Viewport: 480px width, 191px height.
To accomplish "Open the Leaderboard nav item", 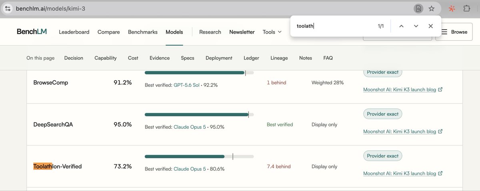I will 74,32.
